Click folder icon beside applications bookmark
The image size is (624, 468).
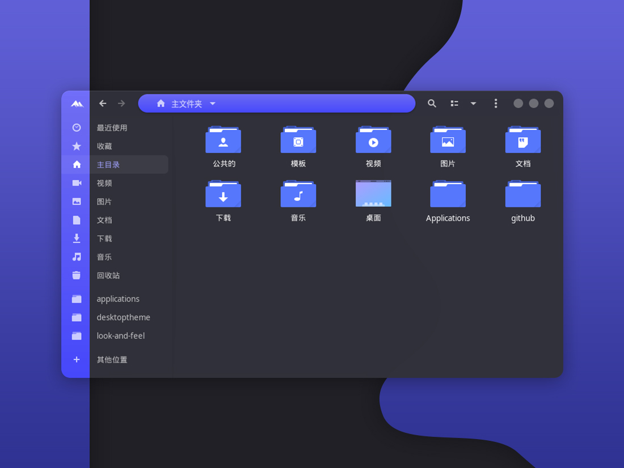click(x=77, y=299)
